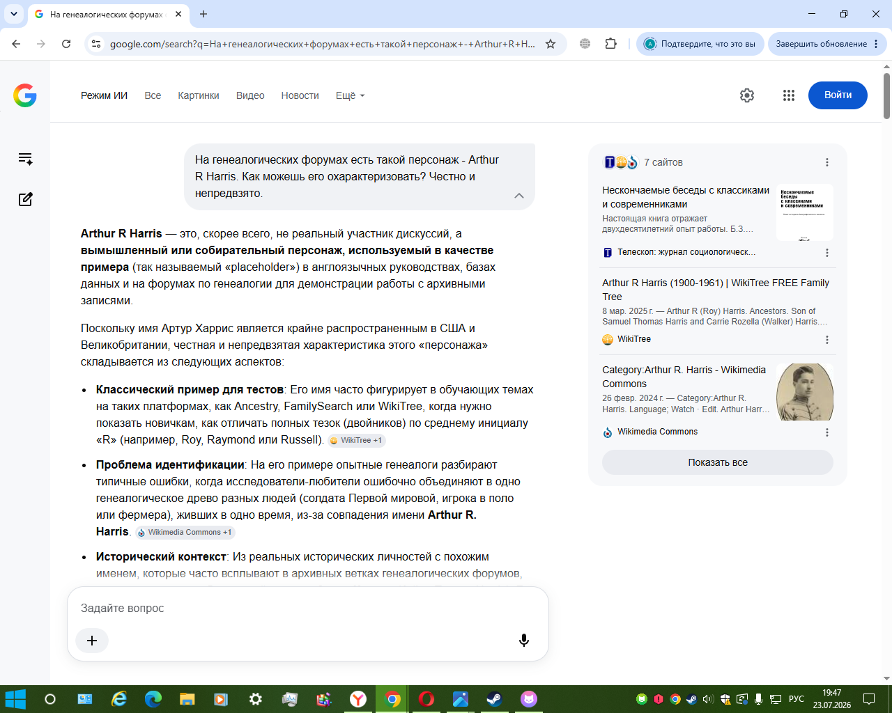
Task: Open the Category:Arthur R. Harris Wikimedia link
Action: (684, 377)
